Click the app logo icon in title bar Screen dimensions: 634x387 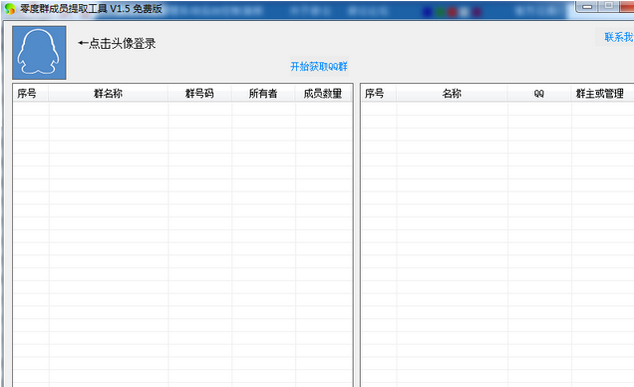coord(10,9)
